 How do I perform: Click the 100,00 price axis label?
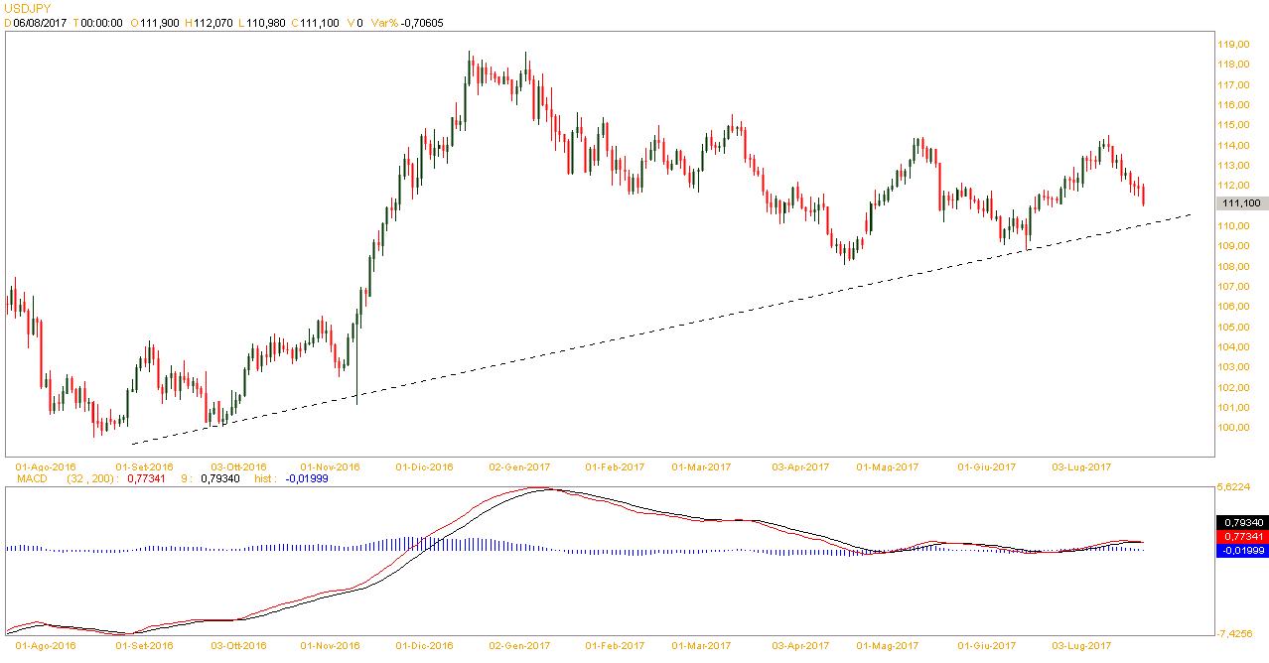pyautogui.click(x=1233, y=428)
